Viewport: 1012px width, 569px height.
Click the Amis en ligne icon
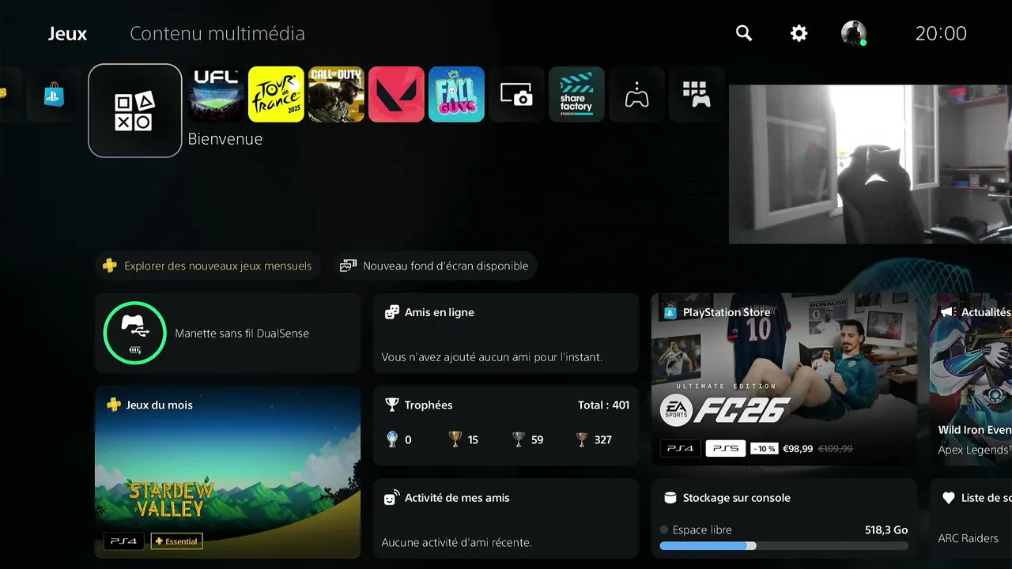pos(391,312)
